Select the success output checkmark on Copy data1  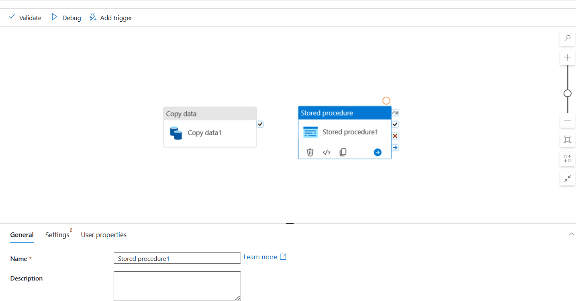coord(260,124)
